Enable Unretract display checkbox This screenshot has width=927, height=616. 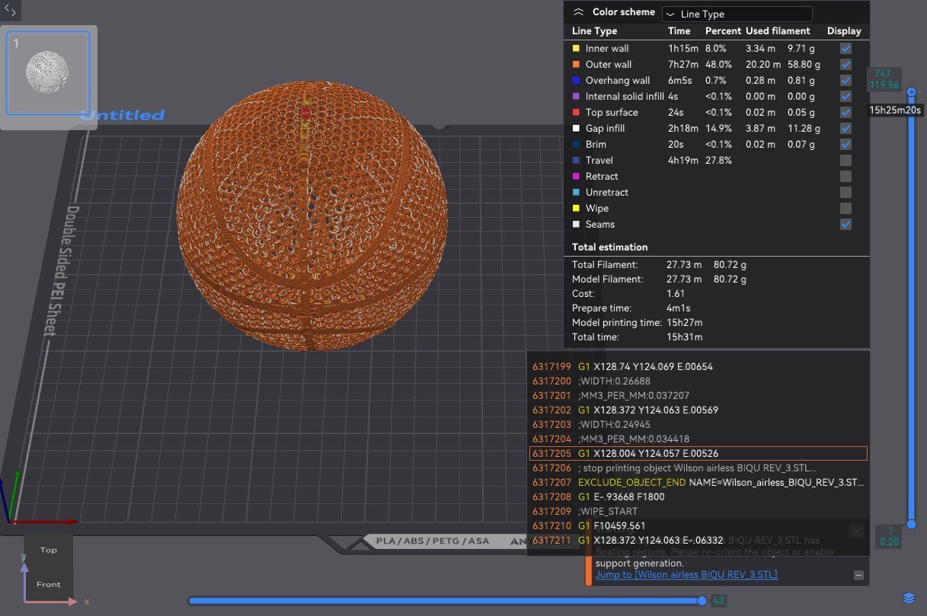coord(845,192)
